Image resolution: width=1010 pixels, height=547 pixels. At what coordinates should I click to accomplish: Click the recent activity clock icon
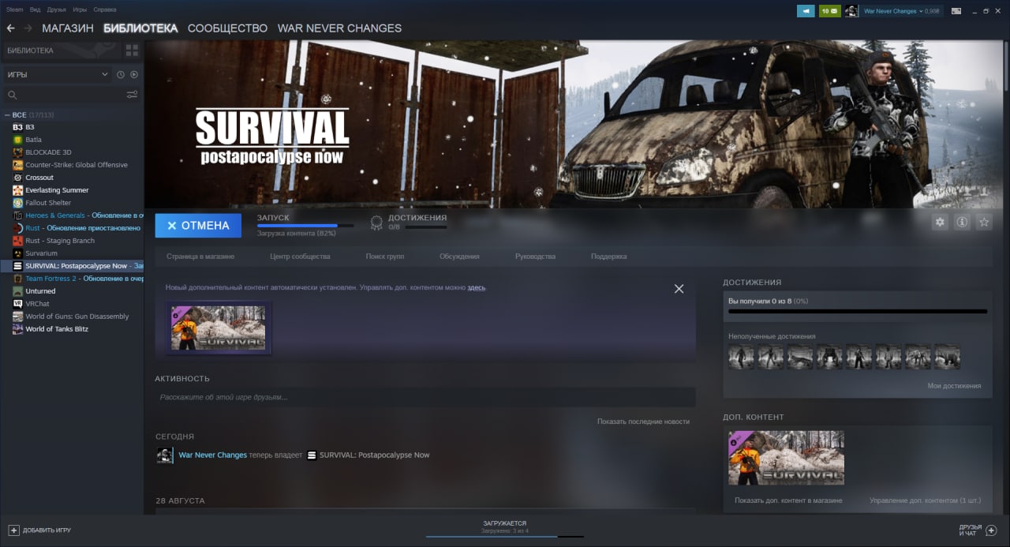[121, 74]
